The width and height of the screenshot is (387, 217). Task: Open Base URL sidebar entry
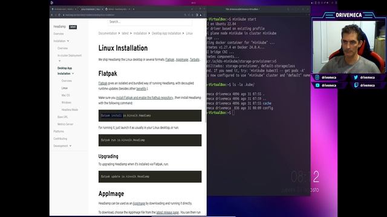(x=62, y=117)
